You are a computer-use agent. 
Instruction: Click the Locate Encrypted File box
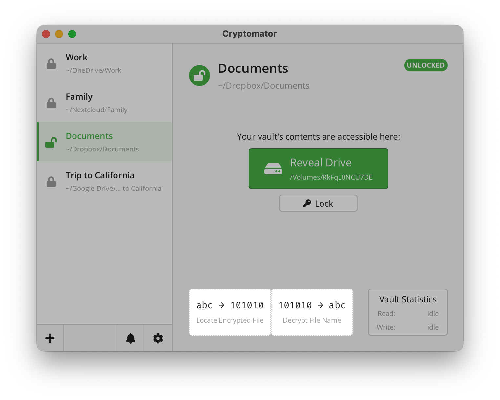tap(230, 312)
